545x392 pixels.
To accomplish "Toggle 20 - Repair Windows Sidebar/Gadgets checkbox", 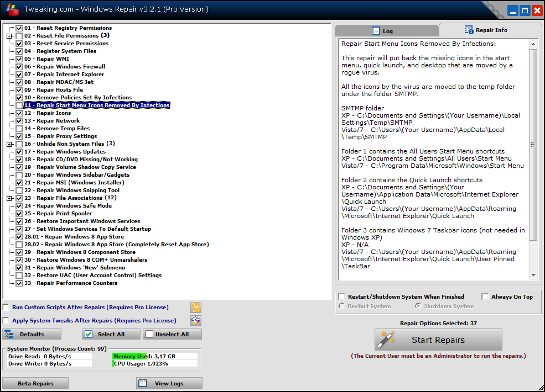I will (19, 175).
